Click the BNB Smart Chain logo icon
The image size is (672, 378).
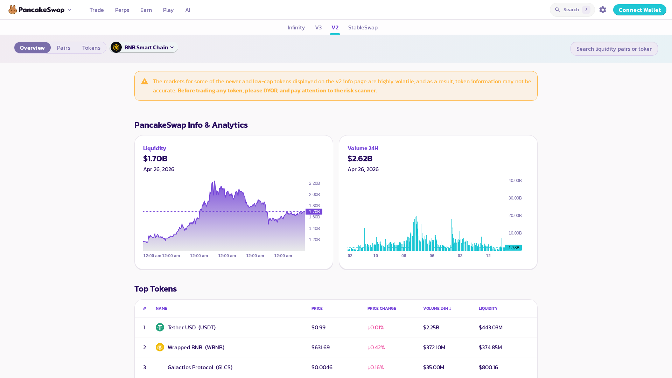(116, 47)
